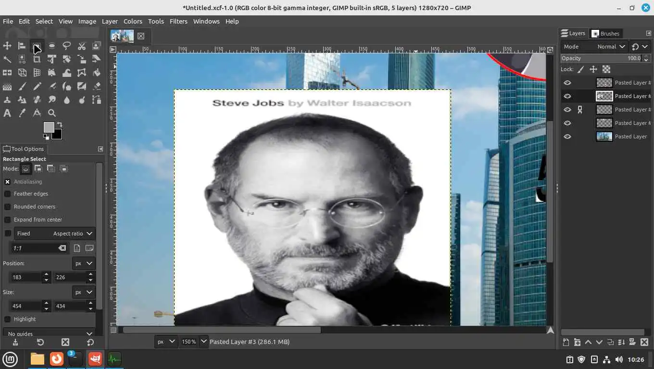The image size is (654, 369).
Task: Open the Filters menu
Action: click(178, 21)
